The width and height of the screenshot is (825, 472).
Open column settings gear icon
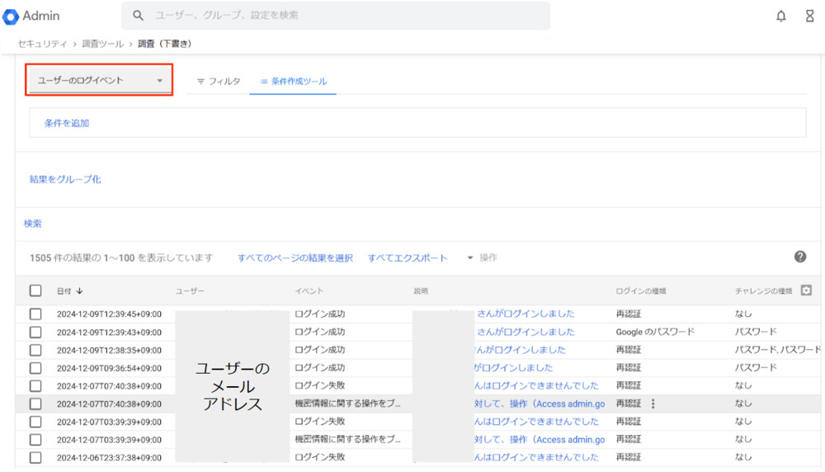click(x=806, y=290)
